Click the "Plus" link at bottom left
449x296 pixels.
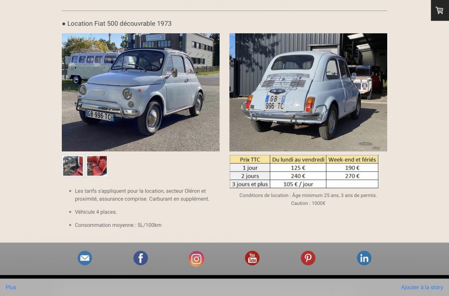tap(11, 287)
